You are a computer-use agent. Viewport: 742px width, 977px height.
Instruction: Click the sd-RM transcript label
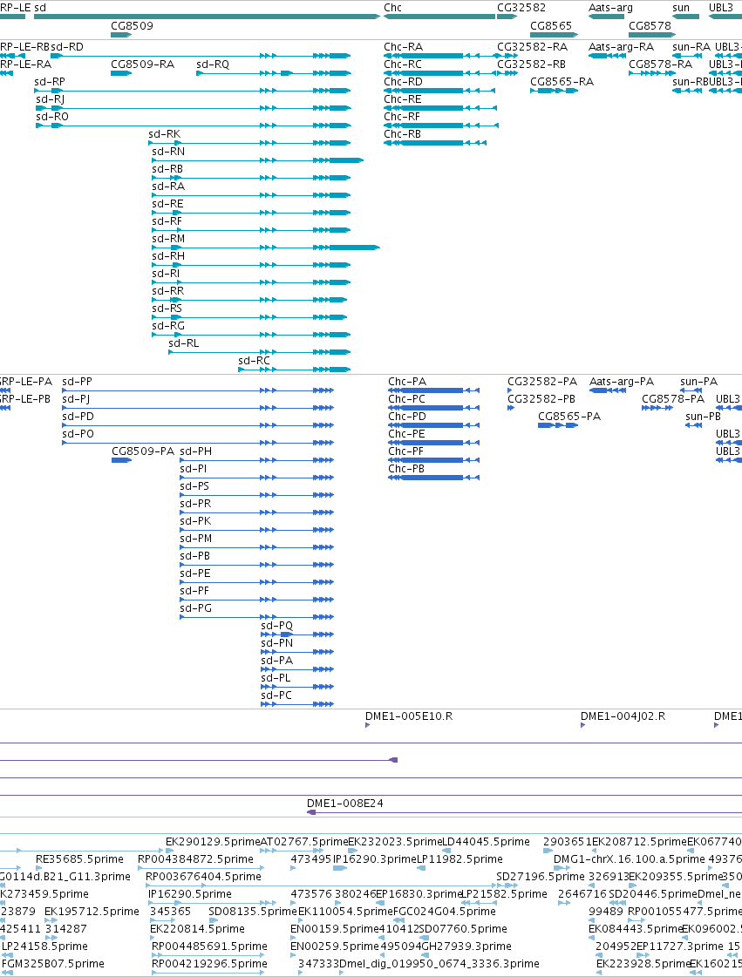(168, 239)
